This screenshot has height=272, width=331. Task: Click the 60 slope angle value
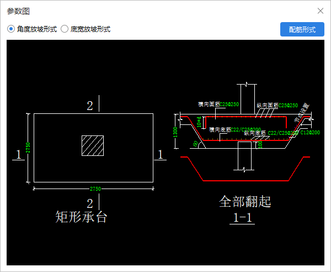click(196, 144)
